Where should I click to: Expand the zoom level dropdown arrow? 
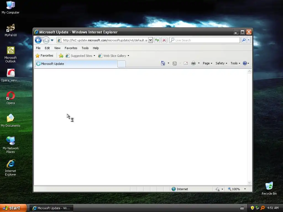[x=245, y=189]
